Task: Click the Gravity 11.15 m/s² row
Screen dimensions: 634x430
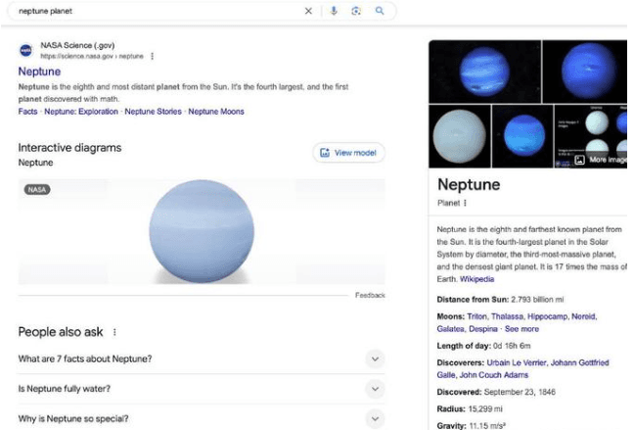Action: click(471, 425)
